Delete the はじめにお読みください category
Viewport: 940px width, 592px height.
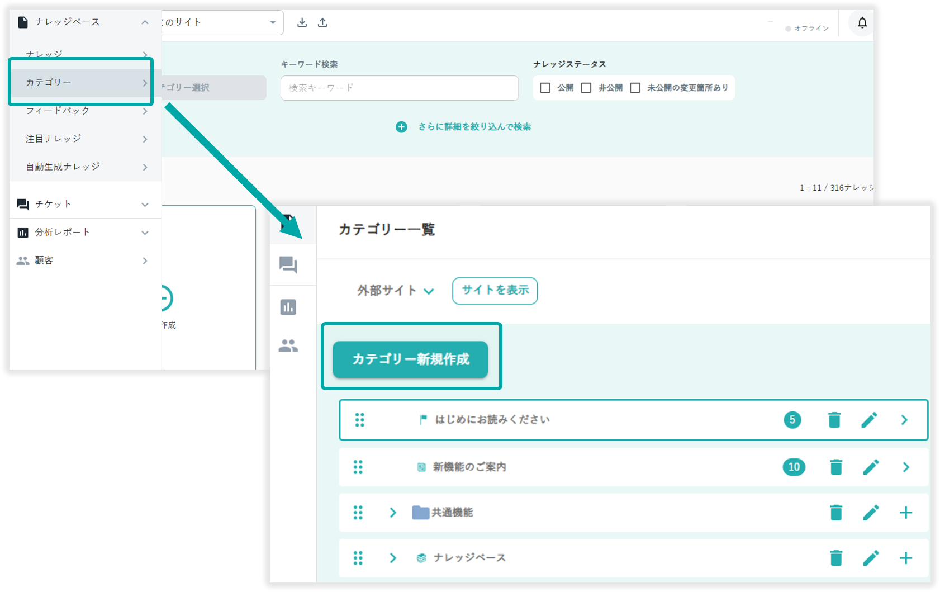pyautogui.click(x=834, y=420)
